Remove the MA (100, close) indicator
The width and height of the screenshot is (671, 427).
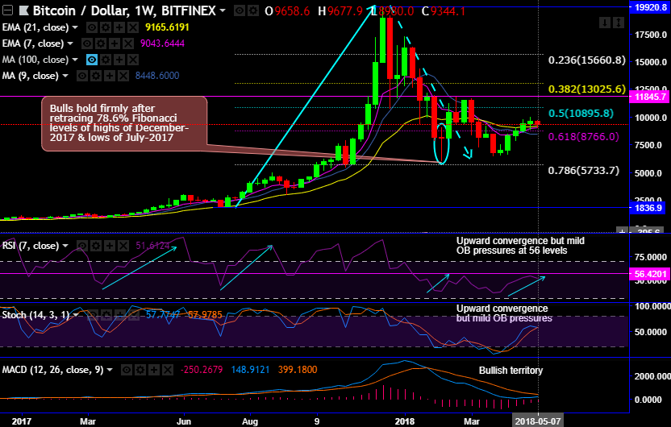click(132, 60)
